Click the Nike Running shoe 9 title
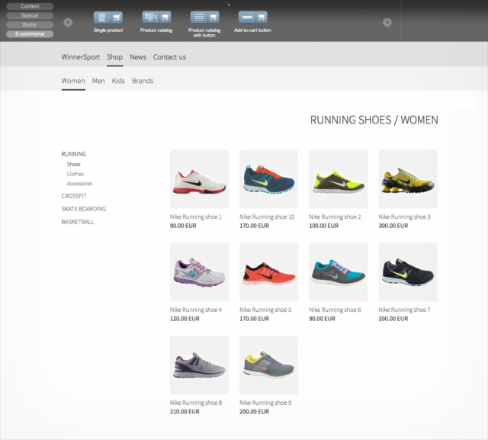Image resolution: width=488 pixels, height=440 pixels. point(265,403)
